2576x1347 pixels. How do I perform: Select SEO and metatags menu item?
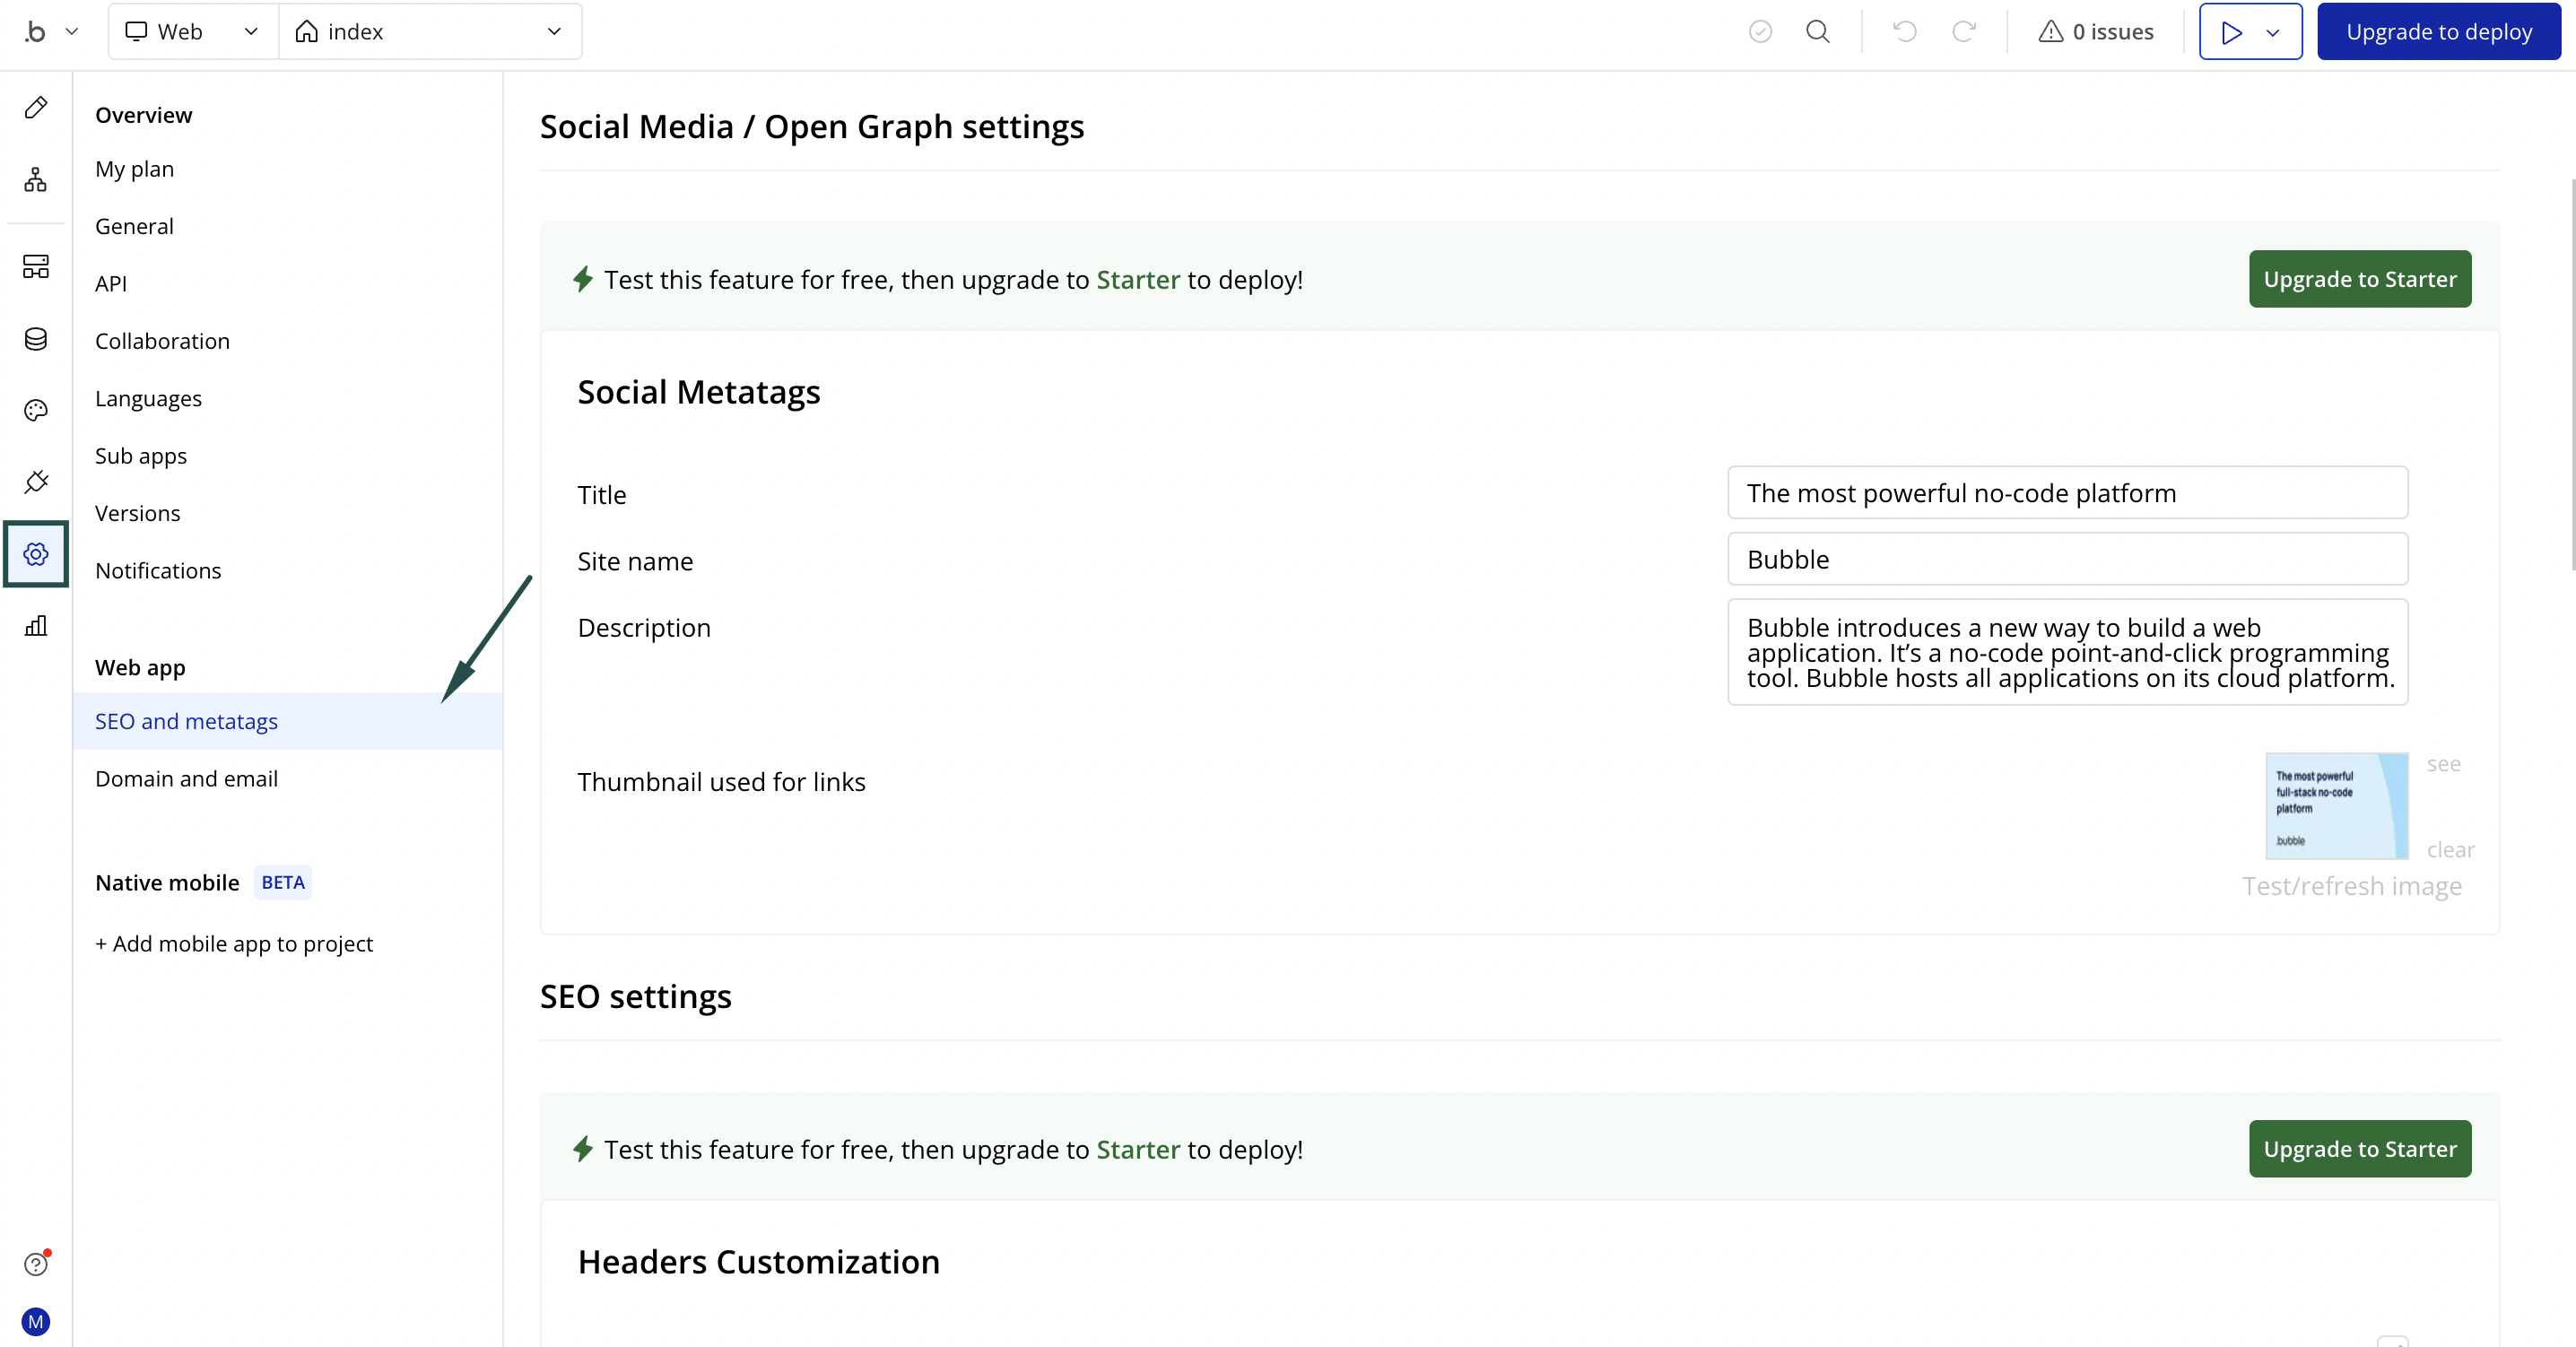[288, 721]
